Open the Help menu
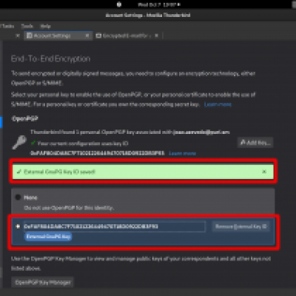The image size is (296, 296). coord(45,26)
